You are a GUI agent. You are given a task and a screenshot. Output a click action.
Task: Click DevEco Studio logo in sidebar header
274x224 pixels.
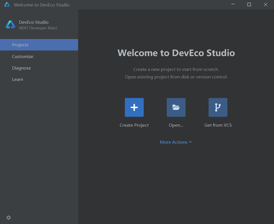(11, 25)
